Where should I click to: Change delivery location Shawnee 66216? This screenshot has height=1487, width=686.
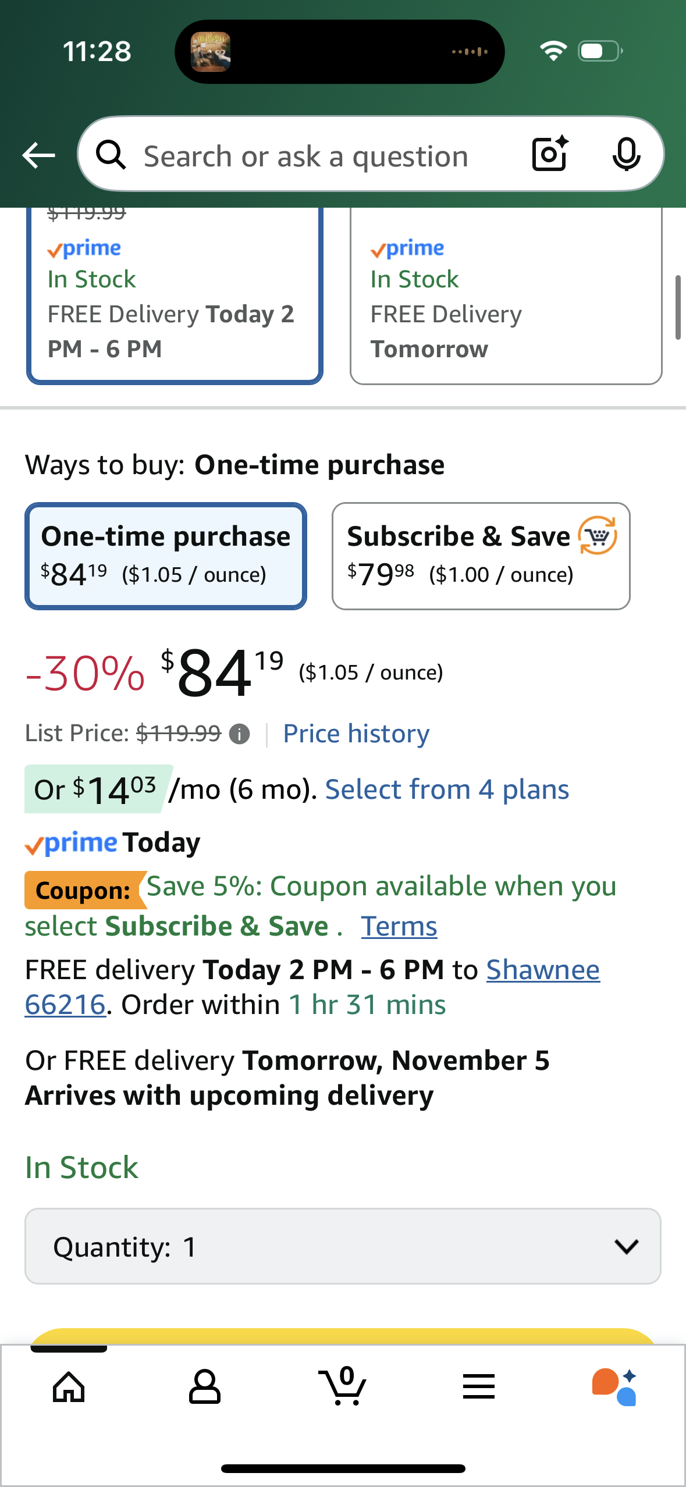542,970
